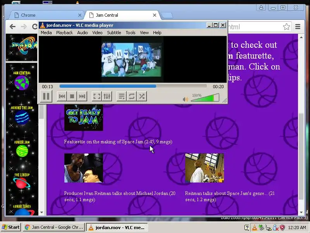Open the Chrome hamburger menu
This screenshot has width=310, height=233.
coord(298,26)
